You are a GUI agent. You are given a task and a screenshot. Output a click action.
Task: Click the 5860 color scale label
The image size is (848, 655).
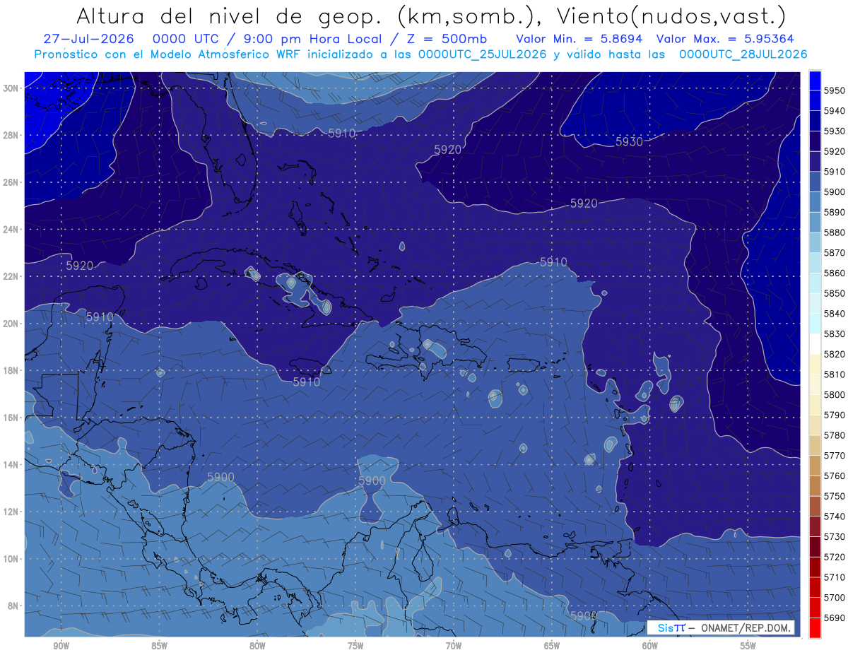(834, 273)
